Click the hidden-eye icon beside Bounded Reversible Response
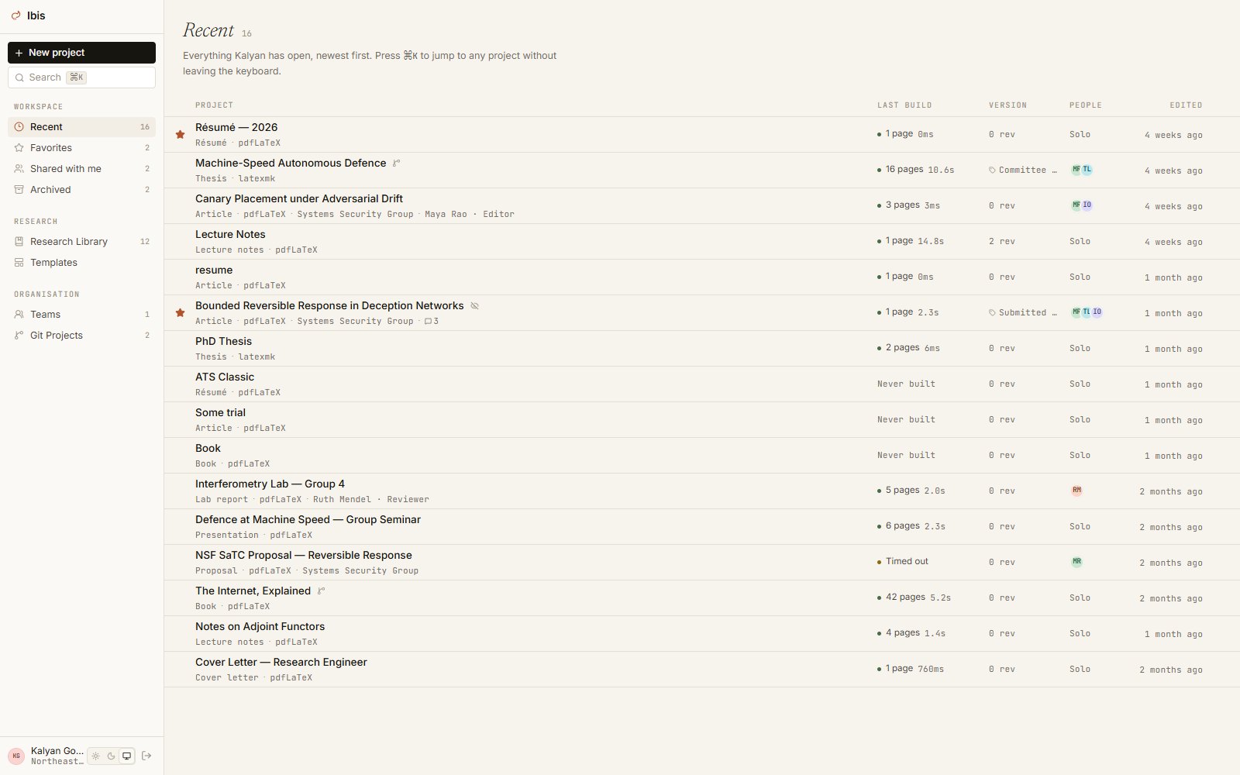This screenshot has height=775, width=1240. pos(475,306)
